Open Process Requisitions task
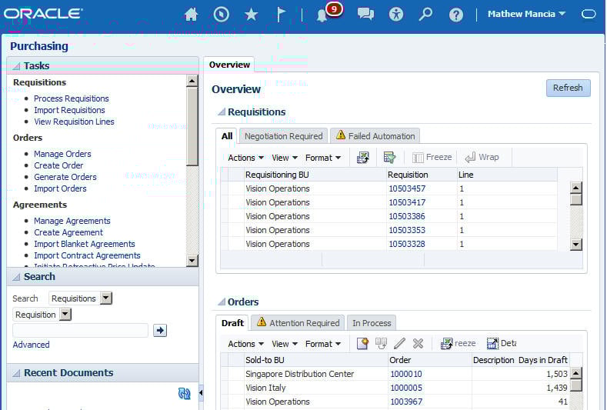 point(72,98)
